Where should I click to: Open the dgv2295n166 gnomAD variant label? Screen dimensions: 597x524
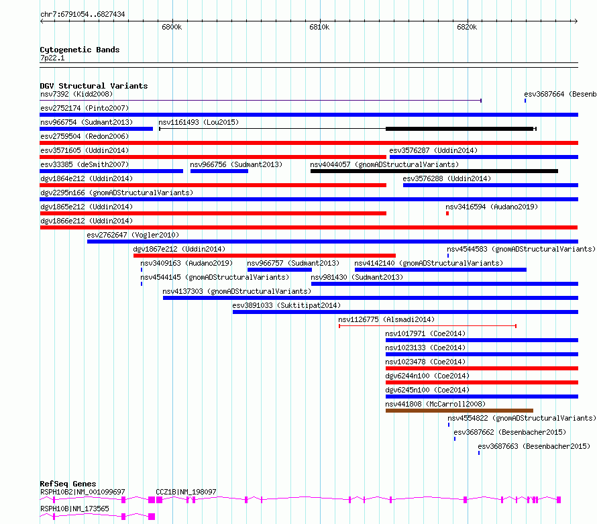click(117, 193)
